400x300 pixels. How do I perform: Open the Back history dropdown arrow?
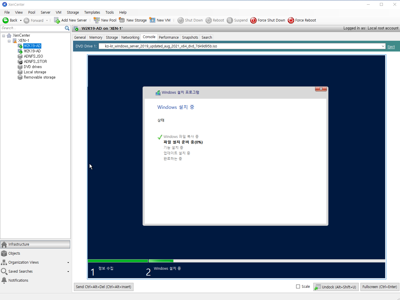[x=21, y=20]
